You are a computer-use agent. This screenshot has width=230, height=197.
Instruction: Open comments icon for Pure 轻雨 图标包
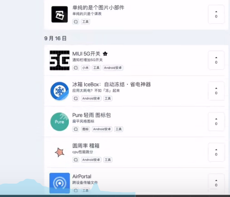click(x=76, y=129)
